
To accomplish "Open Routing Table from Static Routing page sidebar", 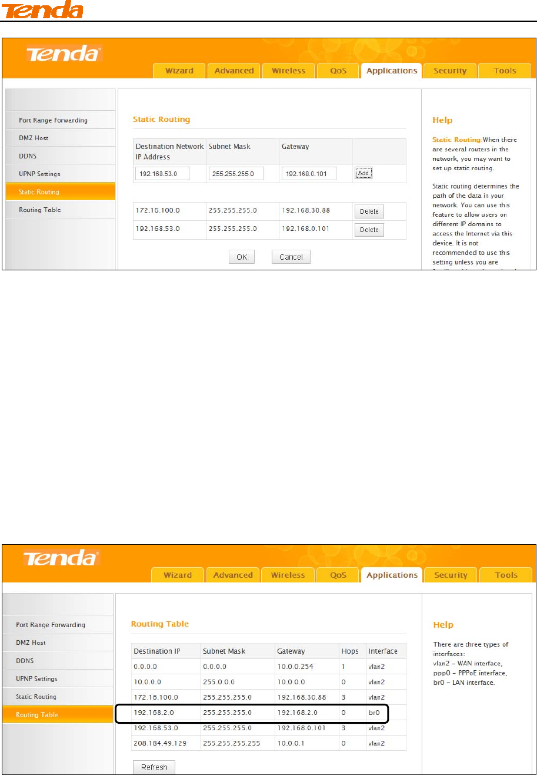I will click(x=60, y=210).
